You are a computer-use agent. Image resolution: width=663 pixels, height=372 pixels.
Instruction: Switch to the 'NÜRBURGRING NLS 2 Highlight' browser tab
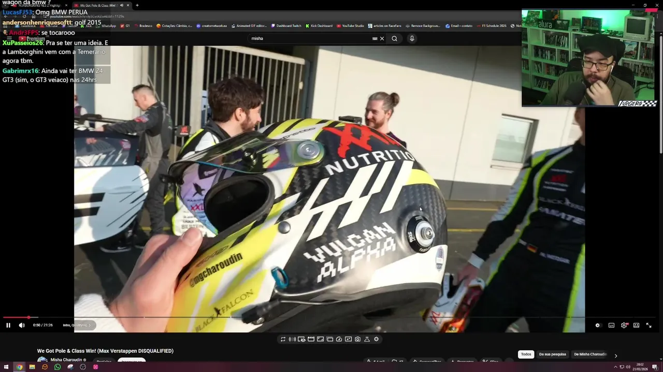click(x=39, y=5)
